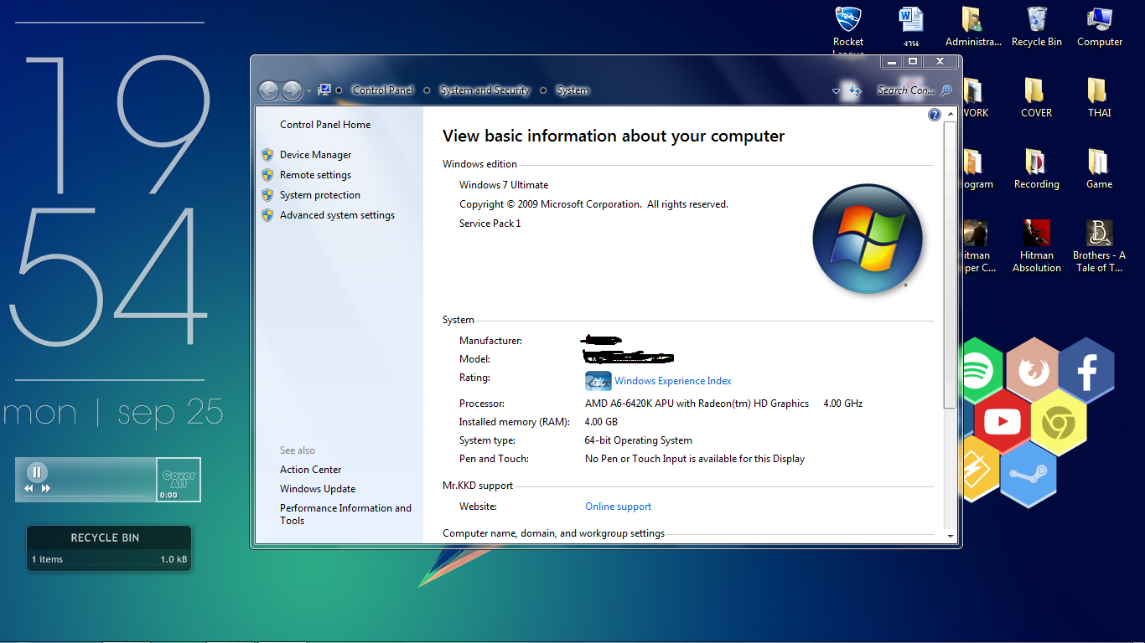Expand the dot separator after Control Panel
Viewport: 1145px width, 643px height.
(x=427, y=90)
